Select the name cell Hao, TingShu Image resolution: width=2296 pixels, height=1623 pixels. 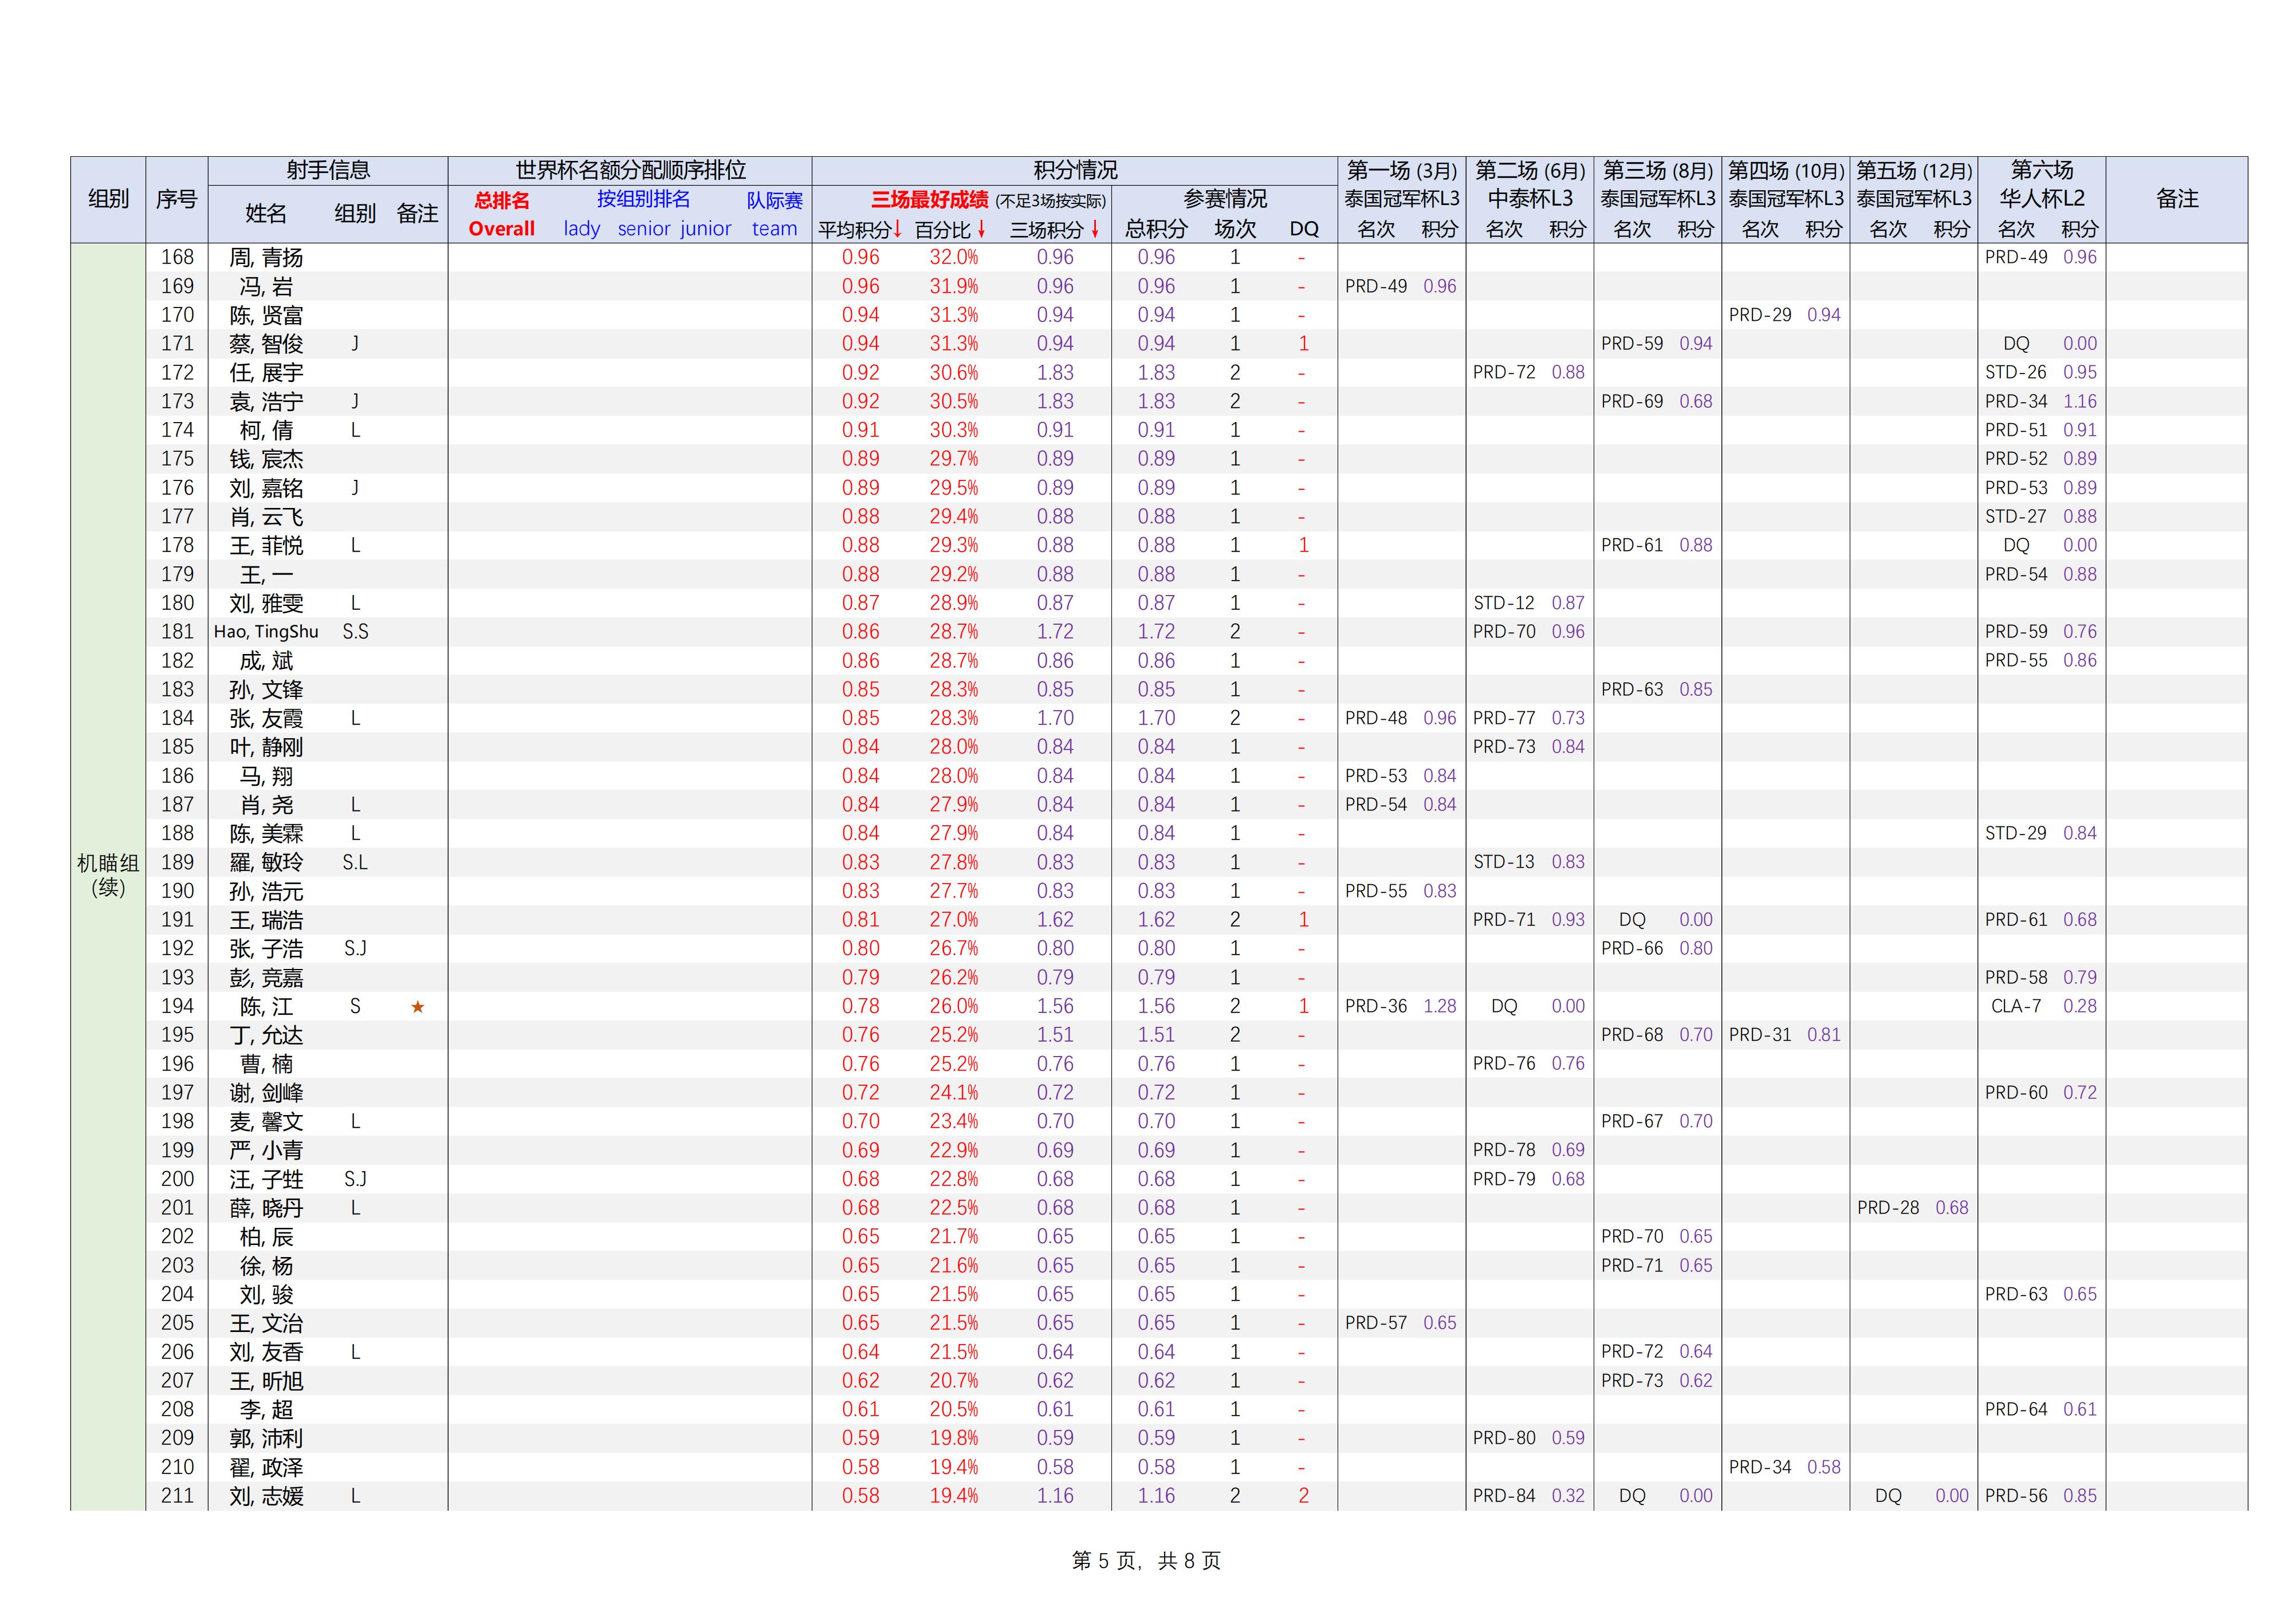pyautogui.click(x=266, y=632)
